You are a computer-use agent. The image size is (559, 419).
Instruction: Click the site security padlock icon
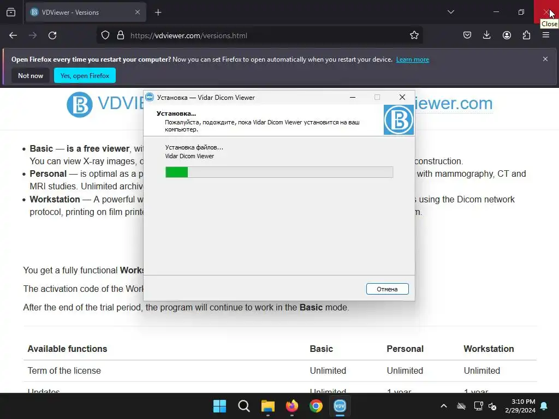(121, 35)
